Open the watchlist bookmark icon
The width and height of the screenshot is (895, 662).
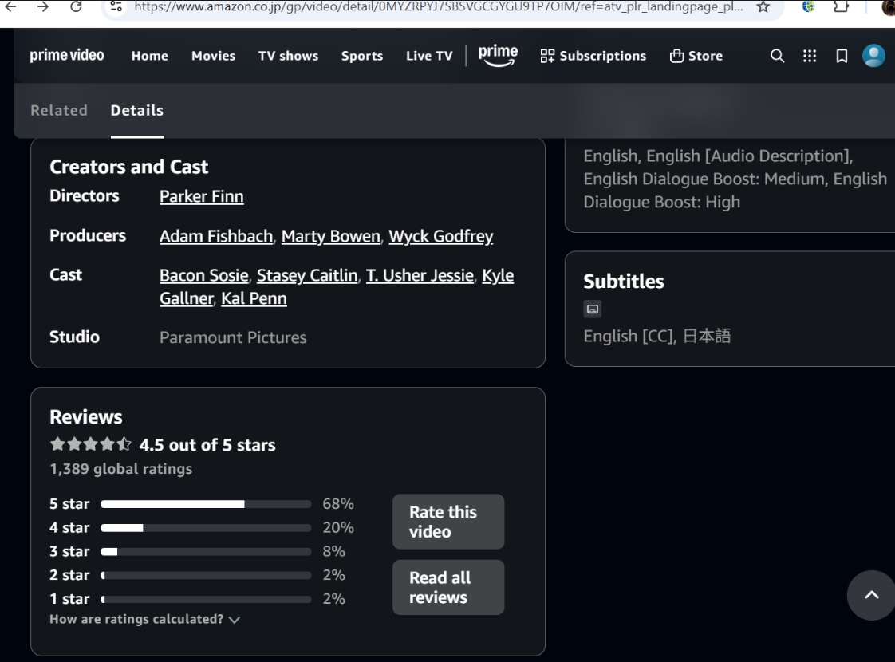click(842, 56)
